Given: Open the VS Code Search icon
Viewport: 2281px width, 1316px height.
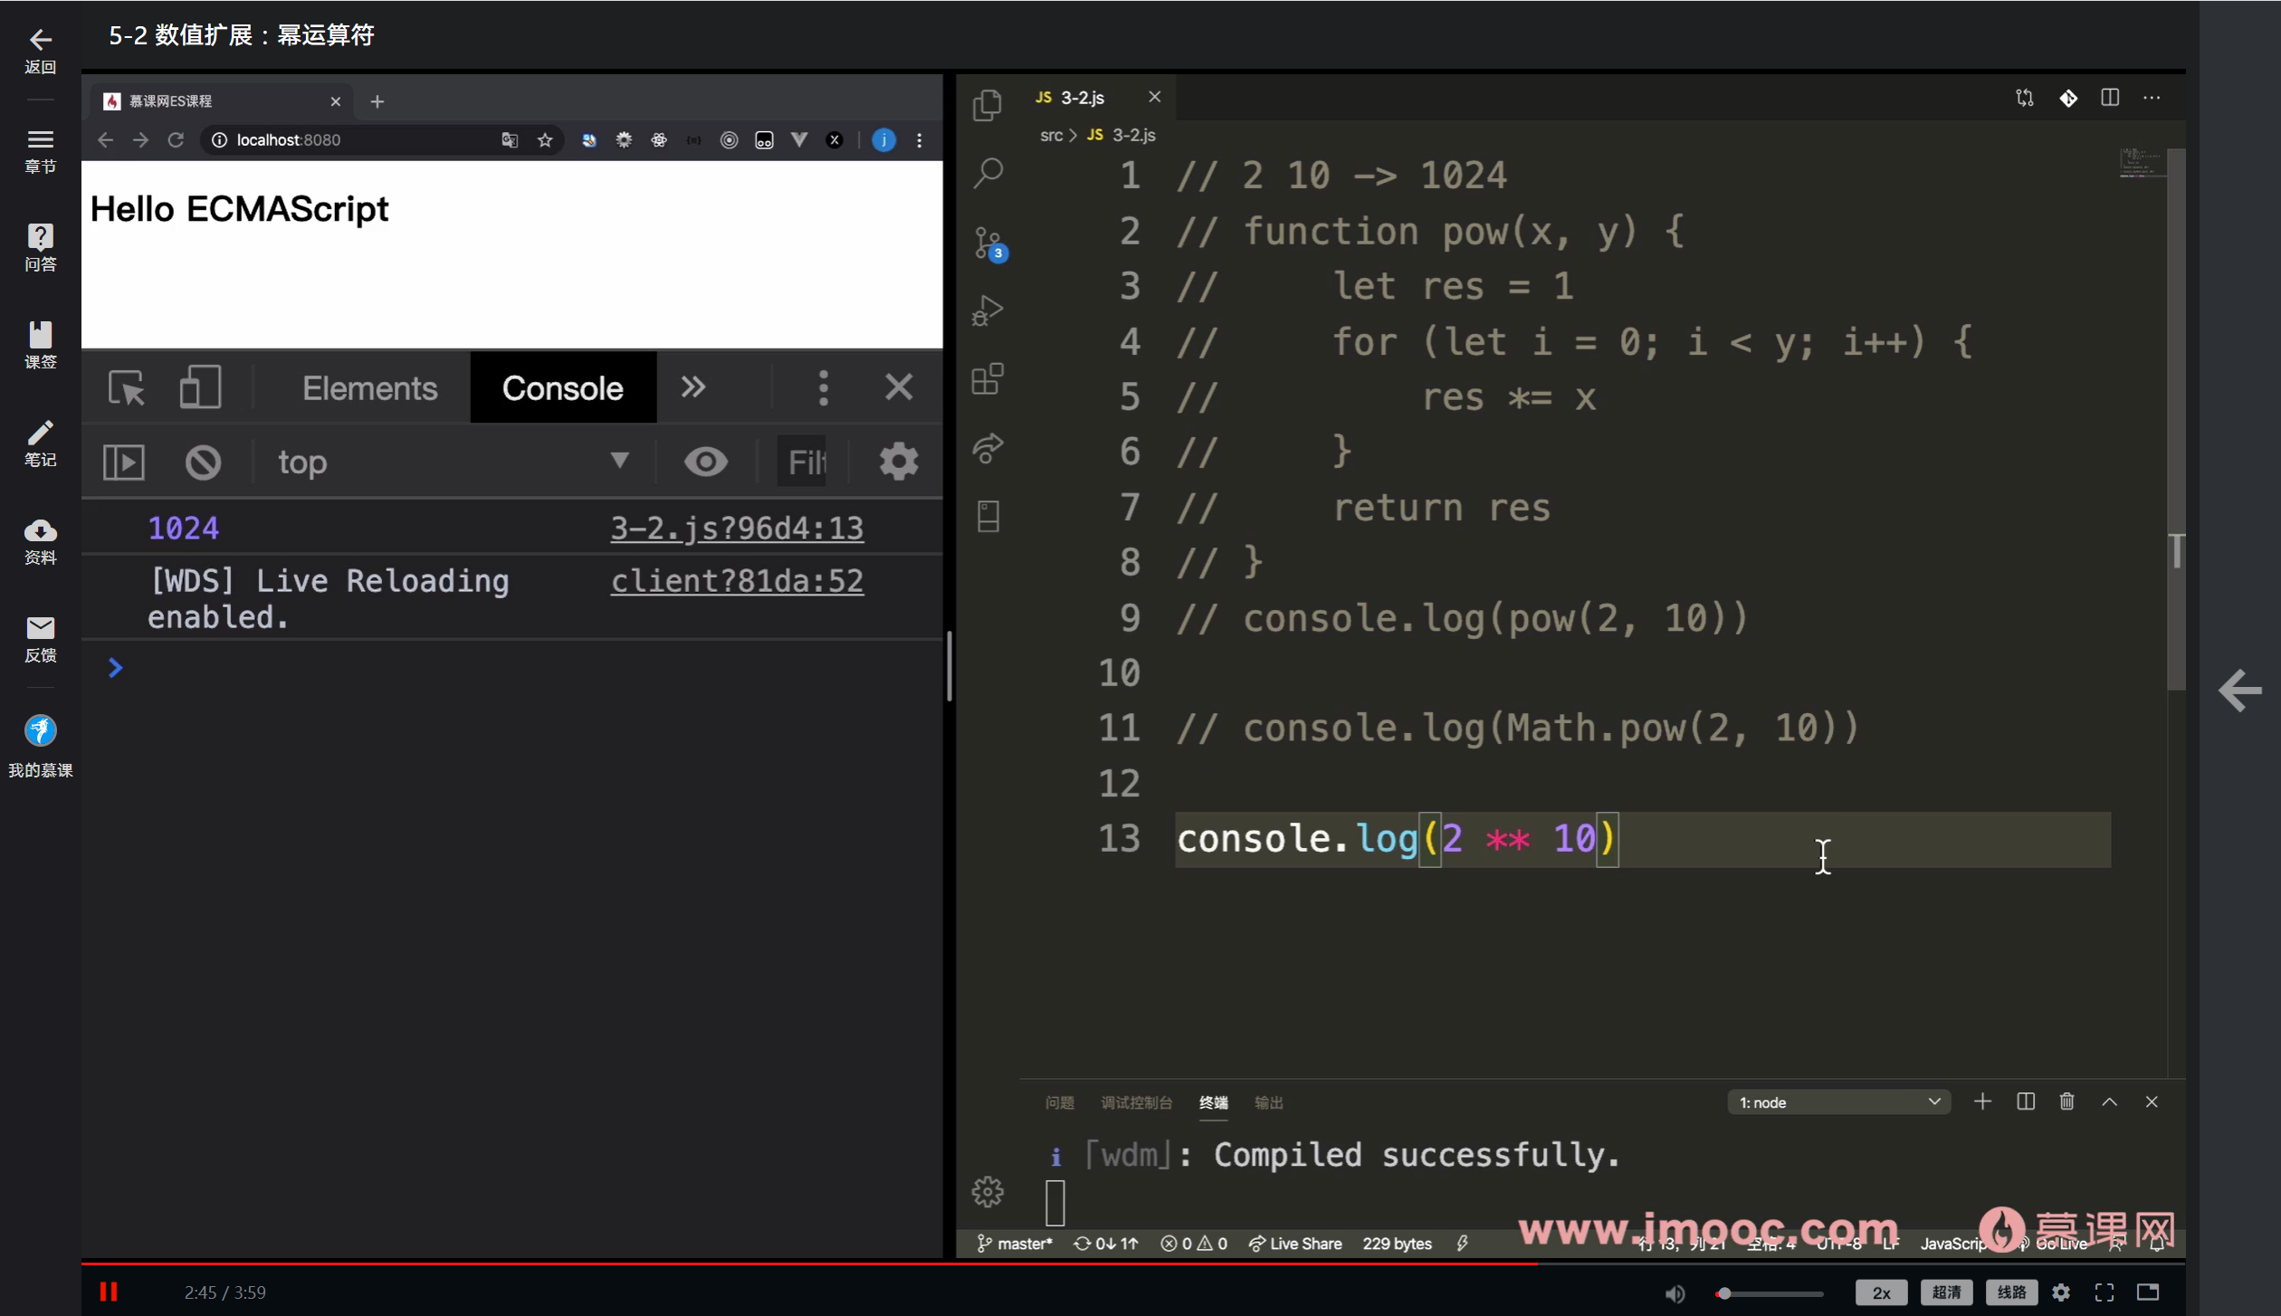Looking at the screenshot, I should click(988, 172).
